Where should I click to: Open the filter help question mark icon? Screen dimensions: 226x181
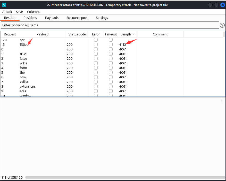pyautogui.click(x=222, y=25)
